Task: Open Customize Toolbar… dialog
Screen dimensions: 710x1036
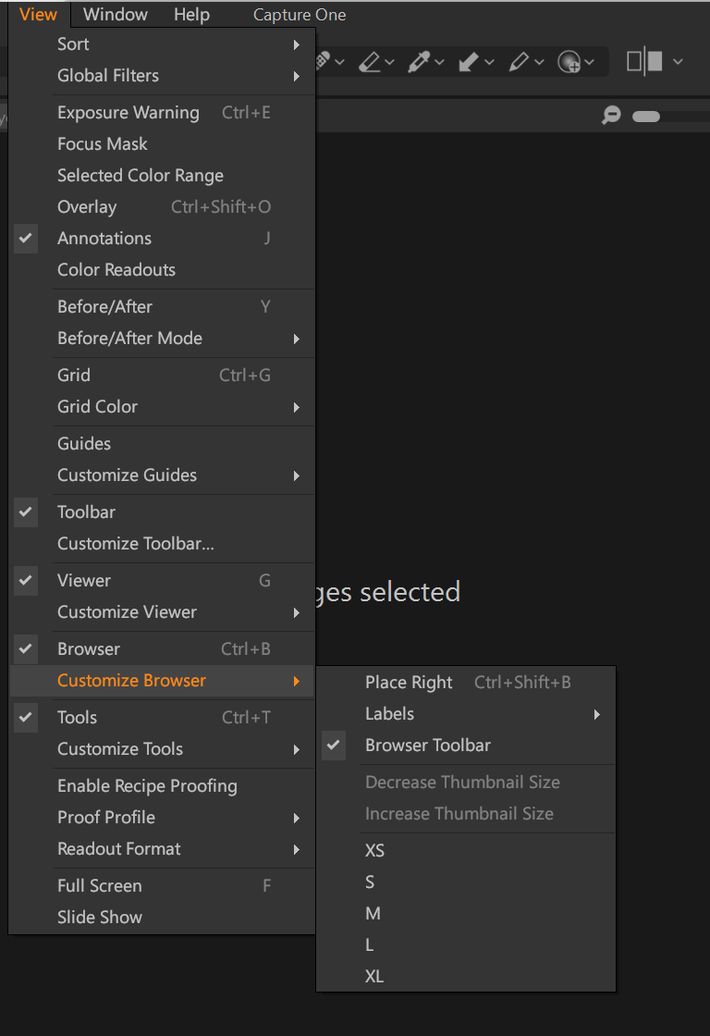Action: tap(136, 543)
